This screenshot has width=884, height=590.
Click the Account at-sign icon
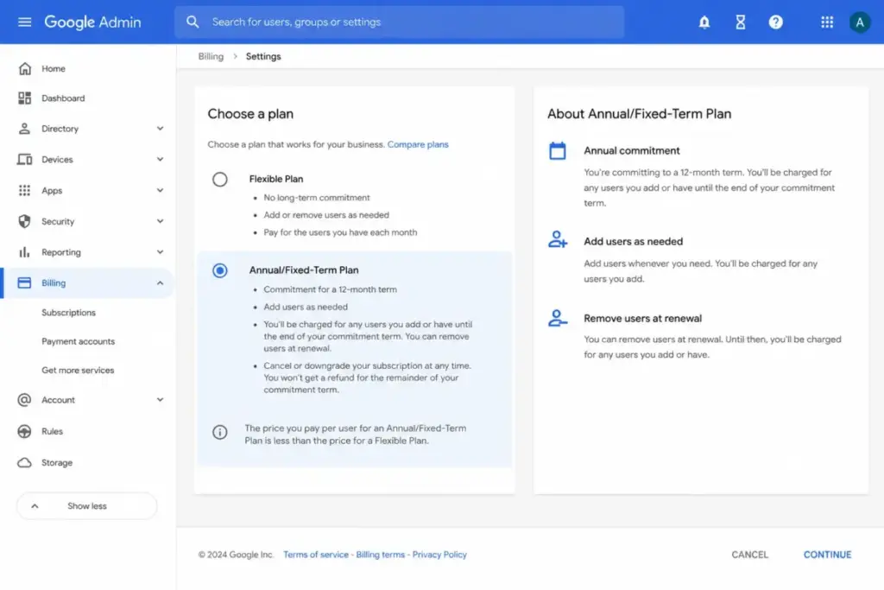tap(24, 400)
